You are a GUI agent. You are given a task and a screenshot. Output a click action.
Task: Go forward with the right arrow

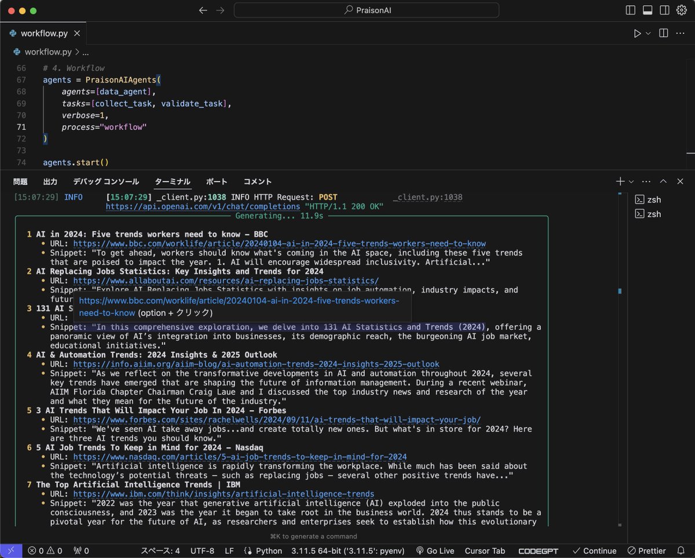click(x=220, y=10)
